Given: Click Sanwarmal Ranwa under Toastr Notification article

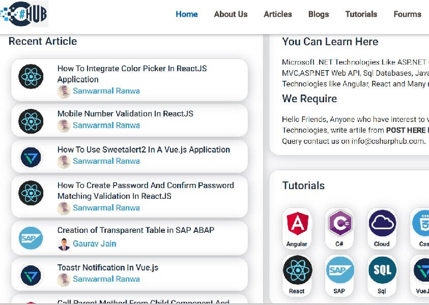Looking at the screenshot, I should click(106, 279).
